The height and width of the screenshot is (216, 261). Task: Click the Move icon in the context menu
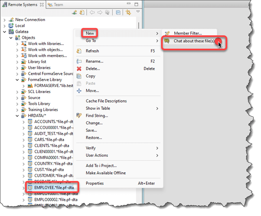click(x=79, y=91)
